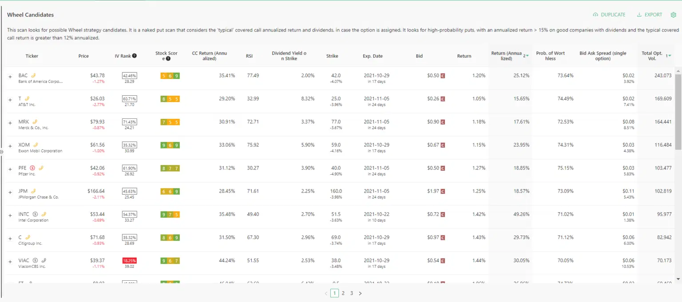Click the IV Rank help question icon
The width and height of the screenshot is (682, 302).
135,56
